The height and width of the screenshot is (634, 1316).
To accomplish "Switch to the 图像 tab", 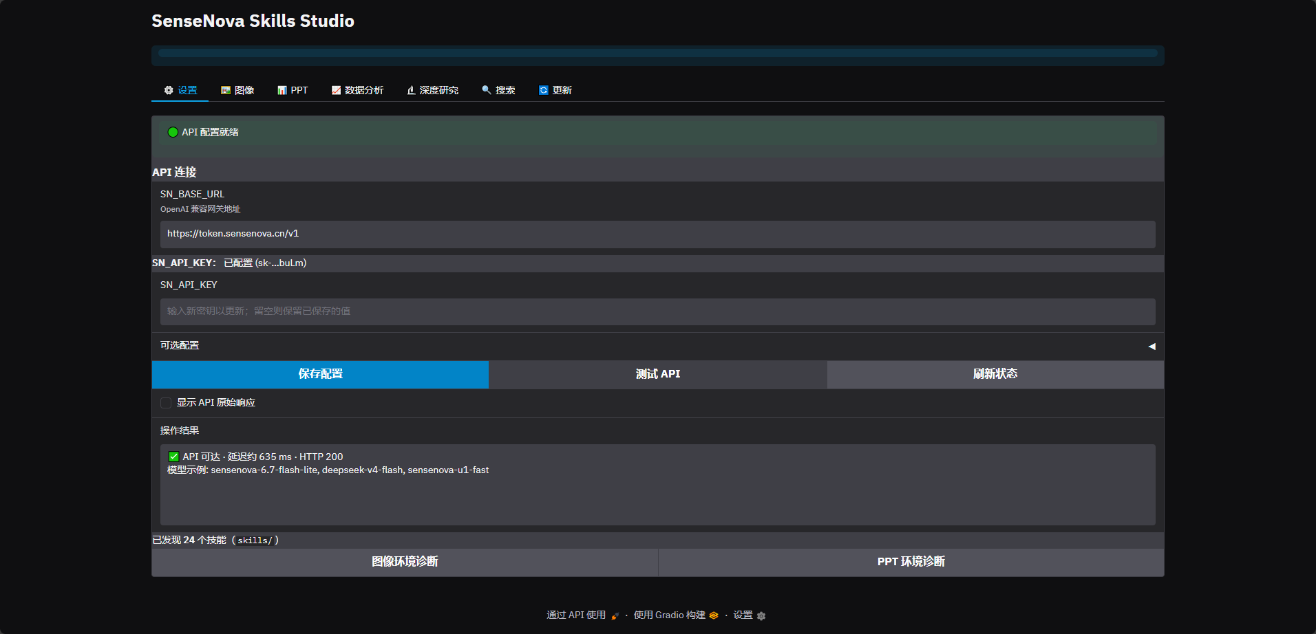I will tap(237, 90).
